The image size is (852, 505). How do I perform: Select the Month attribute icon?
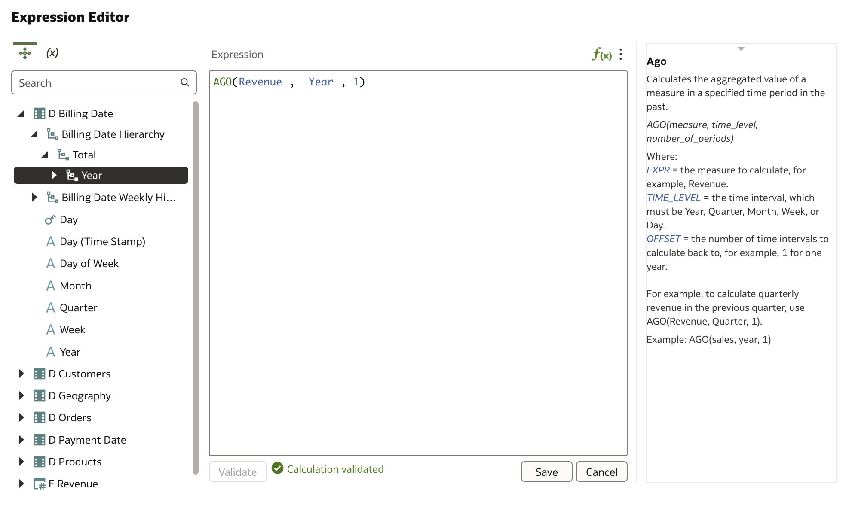51,286
